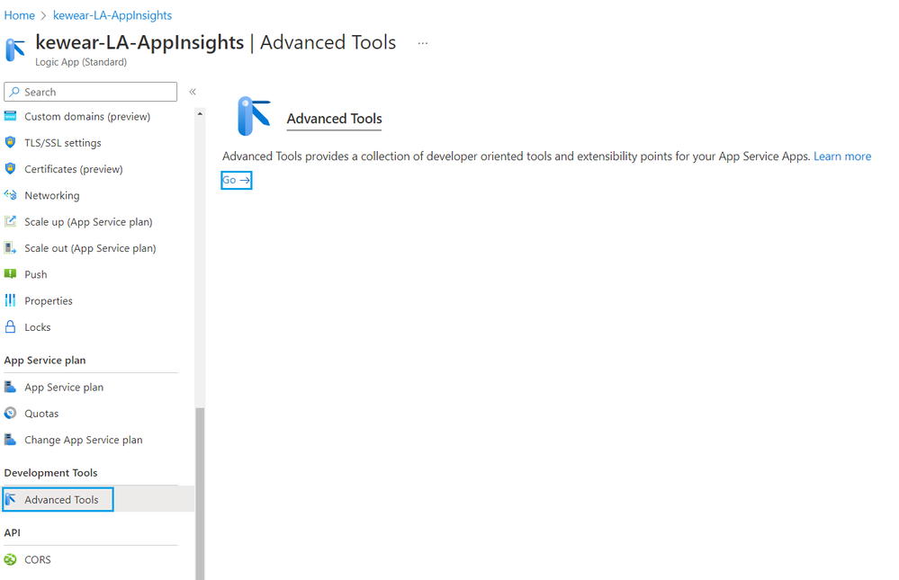The width and height of the screenshot is (899, 580).
Task: Click the App Service plan section header
Action: (45, 361)
